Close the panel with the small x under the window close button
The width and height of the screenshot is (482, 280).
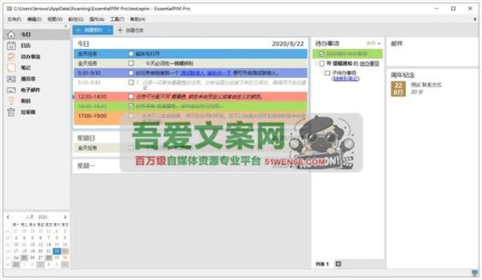(x=475, y=19)
